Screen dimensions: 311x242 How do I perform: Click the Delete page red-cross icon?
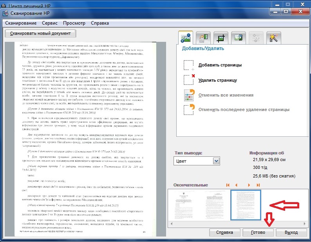pyautogui.click(x=189, y=80)
